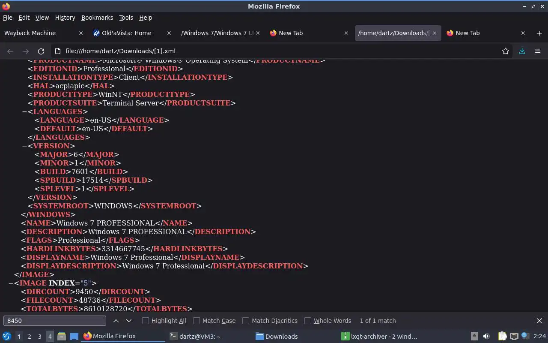The image size is (548, 343).
Task: Collapse the IMAGE INDEX="5" node
Action: click(11, 283)
